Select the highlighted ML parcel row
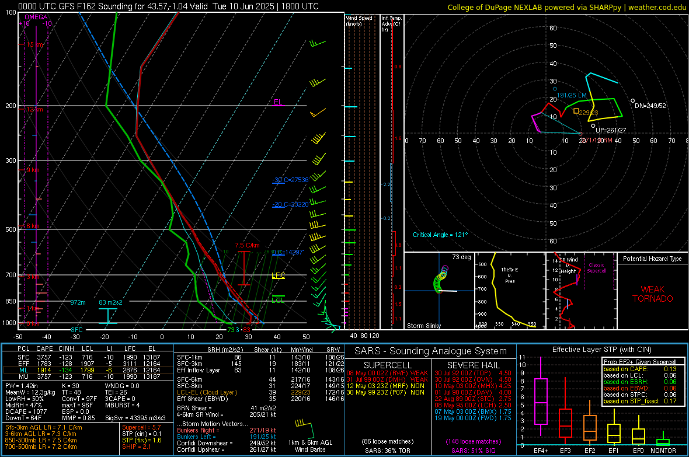The height and width of the screenshot is (457, 689). coord(88,370)
